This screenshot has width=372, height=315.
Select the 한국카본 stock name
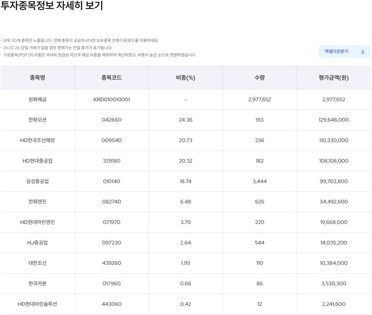[37, 284]
